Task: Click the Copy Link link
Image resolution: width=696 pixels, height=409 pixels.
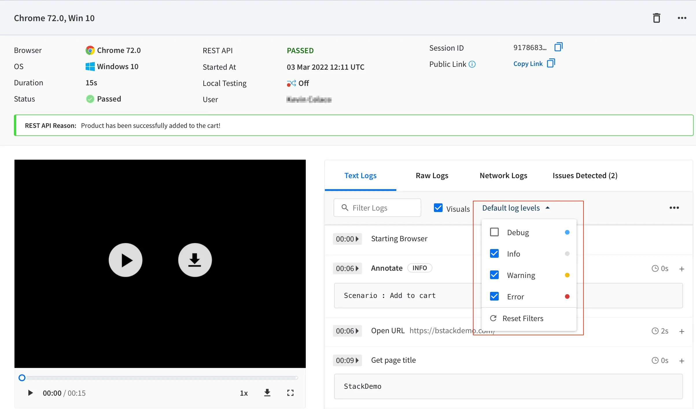Action: (x=528, y=64)
